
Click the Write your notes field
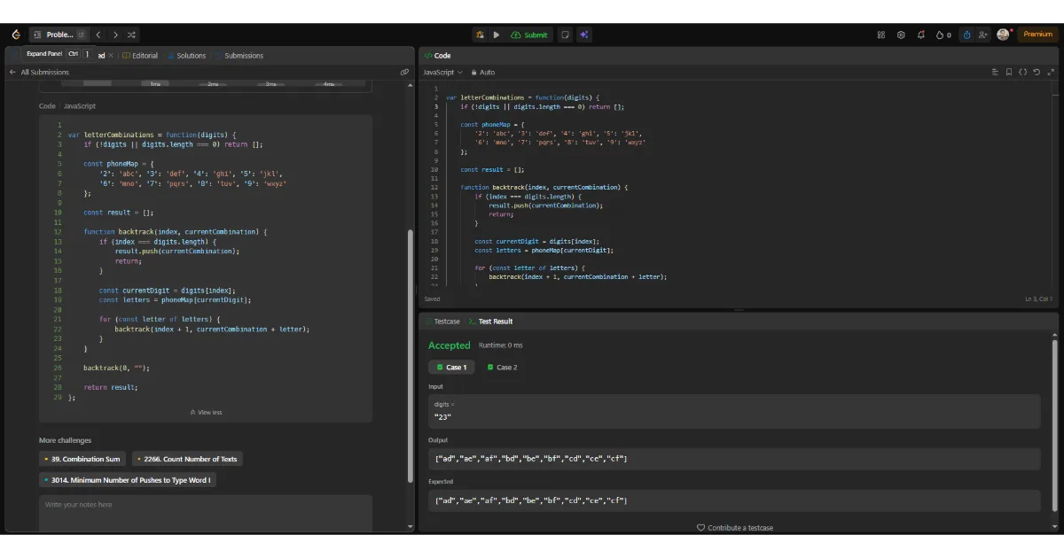pyautogui.click(x=206, y=513)
